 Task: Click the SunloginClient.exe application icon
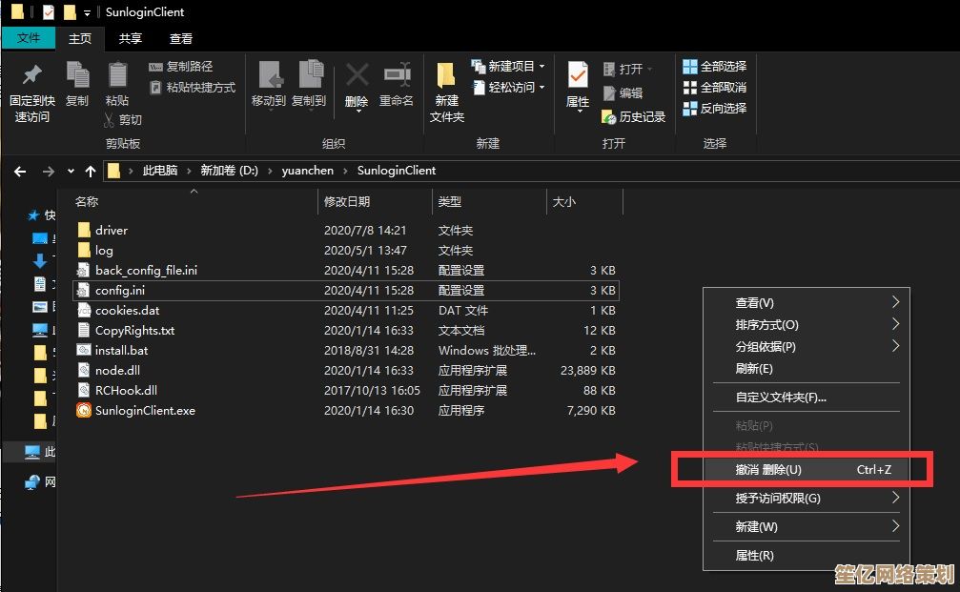click(83, 410)
